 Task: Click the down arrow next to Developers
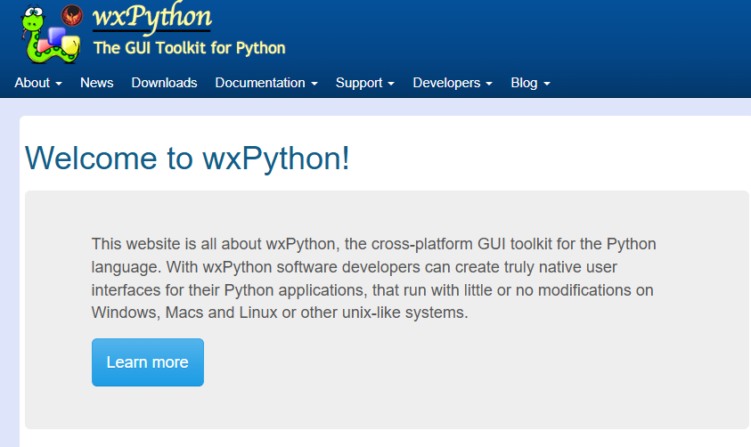pyautogui.click(x=489, y=84)
